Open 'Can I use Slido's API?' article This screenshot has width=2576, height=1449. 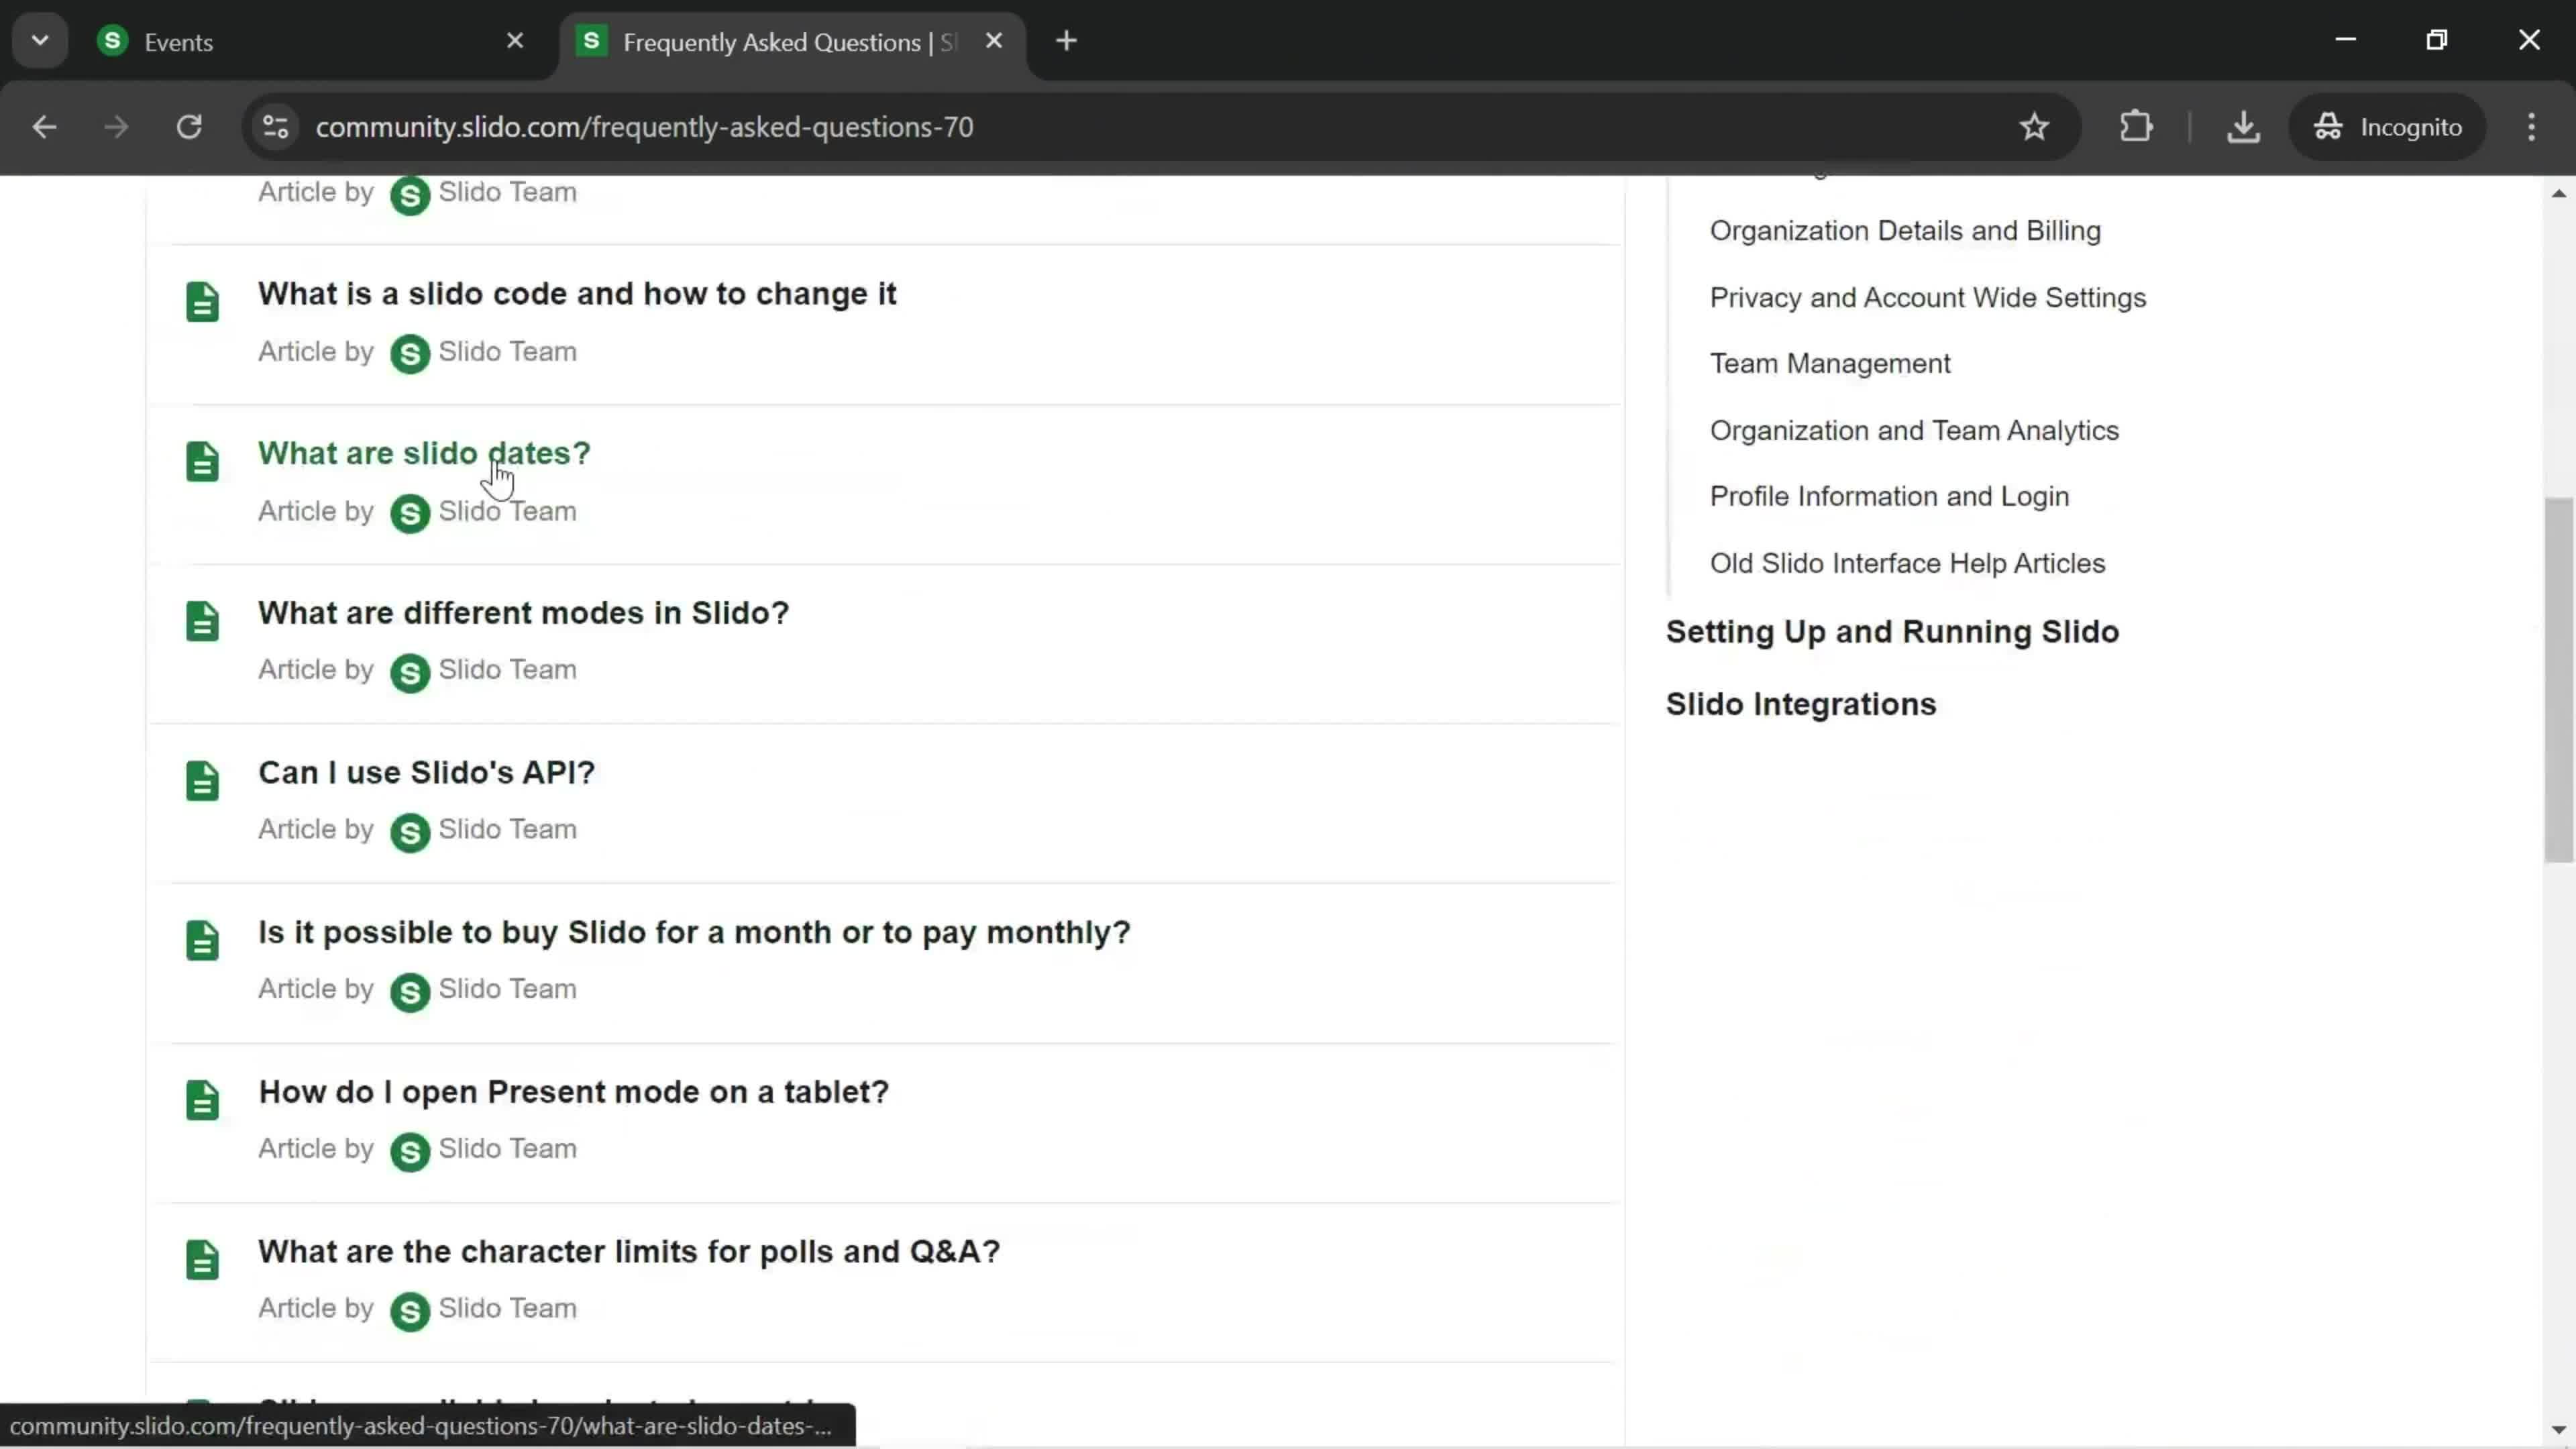[426, 773]
